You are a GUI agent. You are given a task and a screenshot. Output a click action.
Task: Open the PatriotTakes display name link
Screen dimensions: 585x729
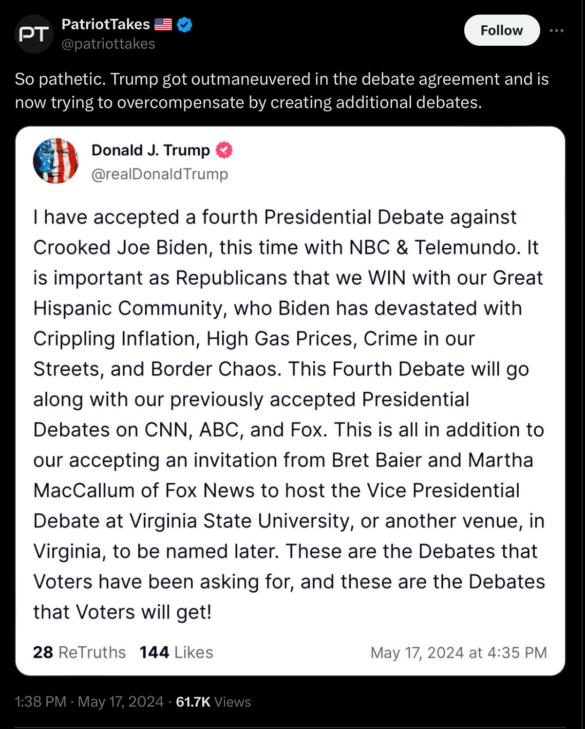[x=106, y=24]
